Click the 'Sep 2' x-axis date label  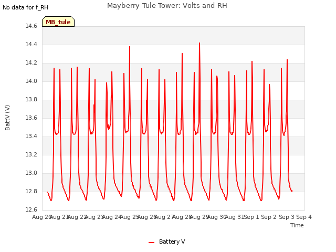[269, 217]
